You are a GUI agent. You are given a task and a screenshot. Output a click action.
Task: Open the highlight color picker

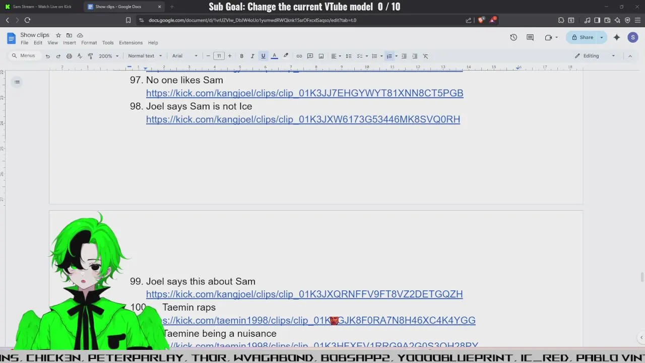pos(286,56)
